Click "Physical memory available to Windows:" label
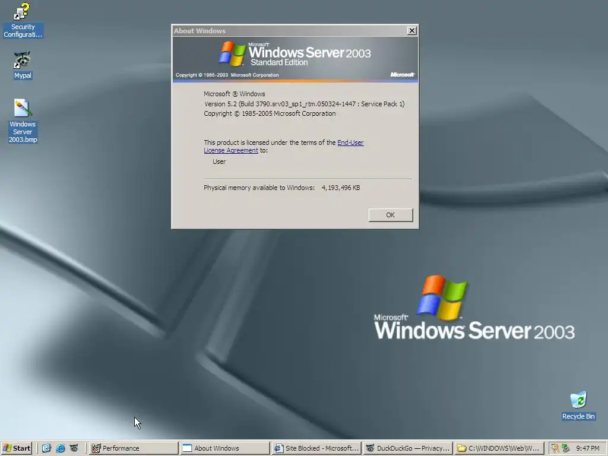 tap(259, 188)
